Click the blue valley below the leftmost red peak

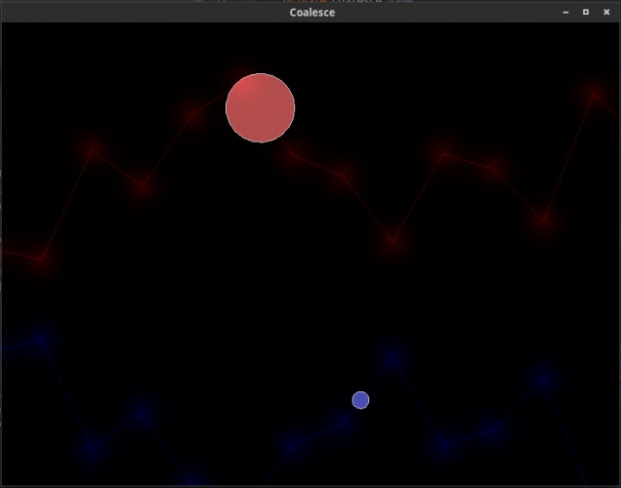[x=93, y=447]
